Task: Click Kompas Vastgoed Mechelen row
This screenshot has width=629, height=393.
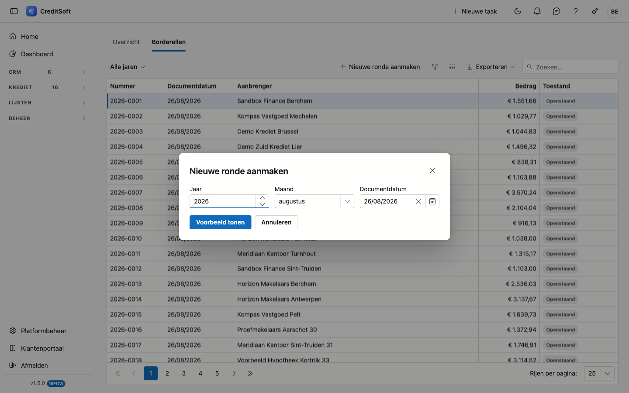Action: 363,116
